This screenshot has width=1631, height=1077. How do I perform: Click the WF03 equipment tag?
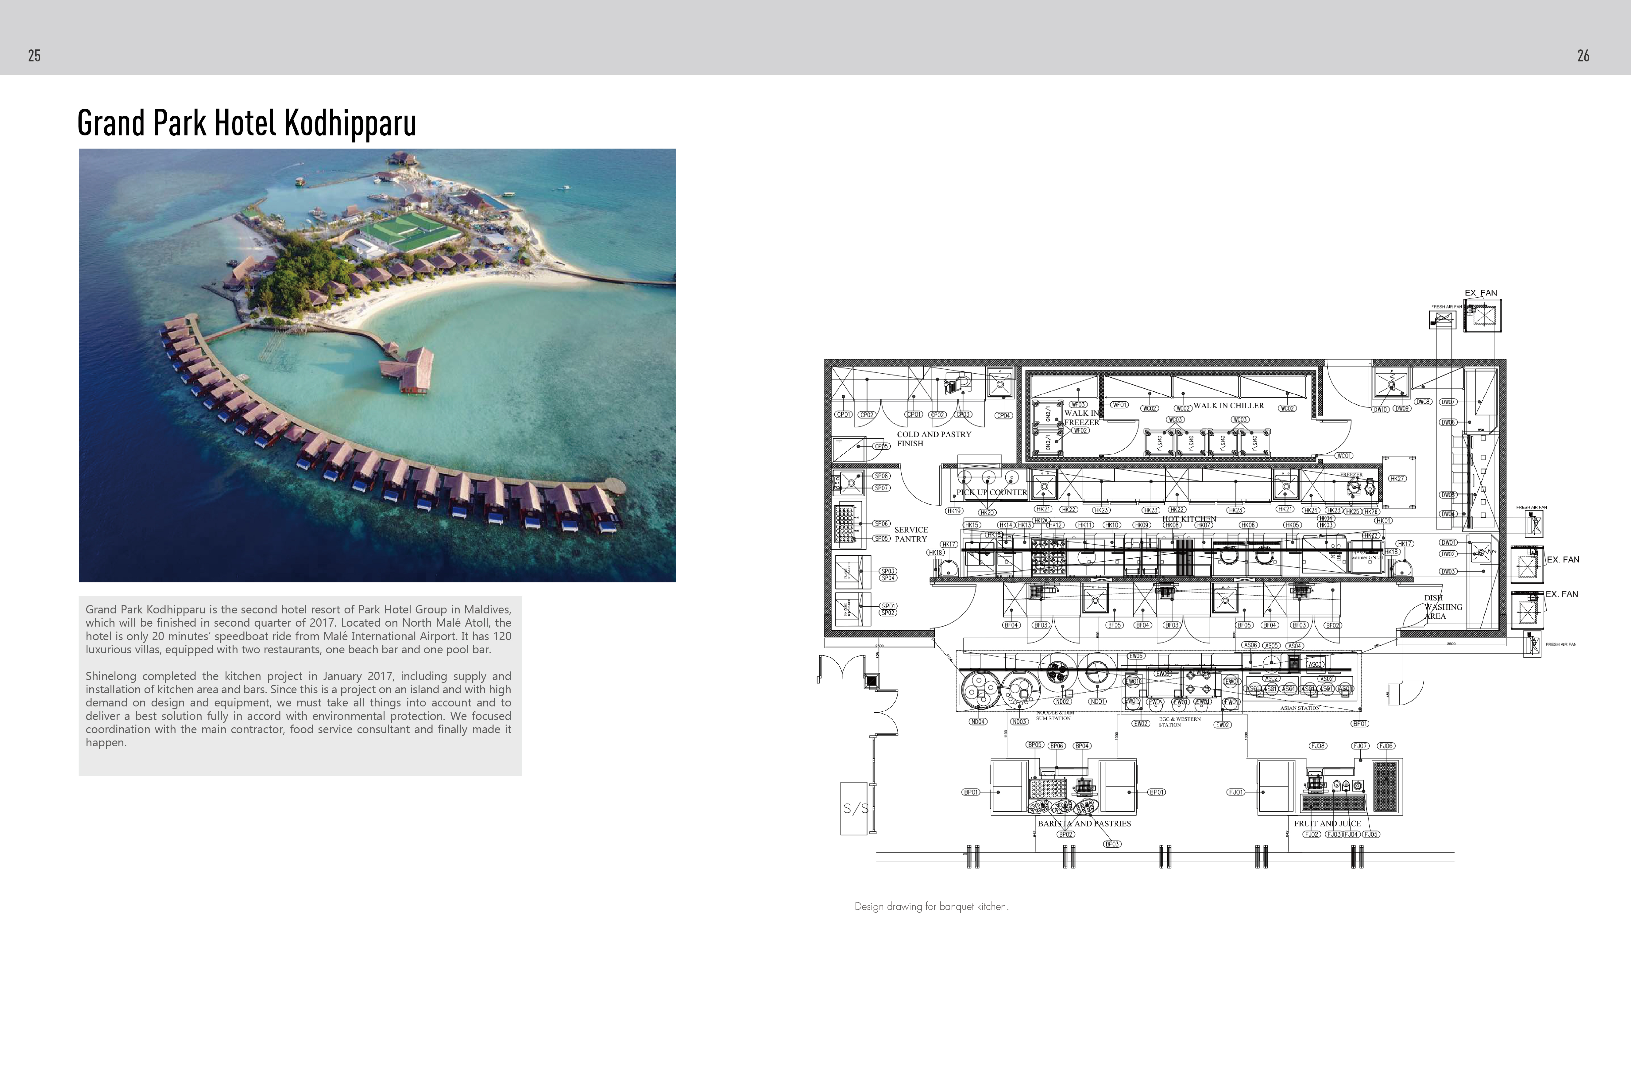pyautogui.click(x=1078, y=405)
